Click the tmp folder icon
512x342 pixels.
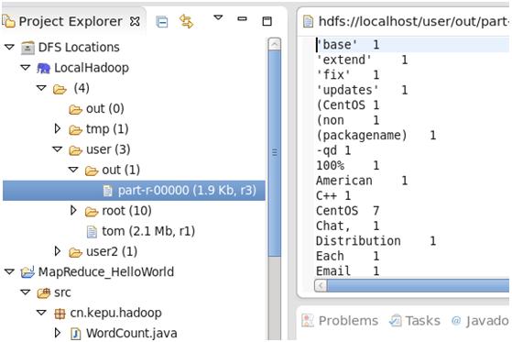(75, 130)
